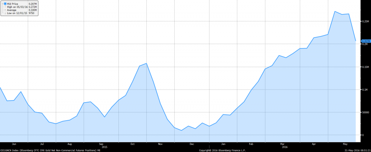371x152 pixels.
Task: Click the Nov x-axis label
Action: pos(161,144)
